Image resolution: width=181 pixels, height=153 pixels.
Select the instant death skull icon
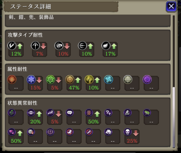(128, 132)
